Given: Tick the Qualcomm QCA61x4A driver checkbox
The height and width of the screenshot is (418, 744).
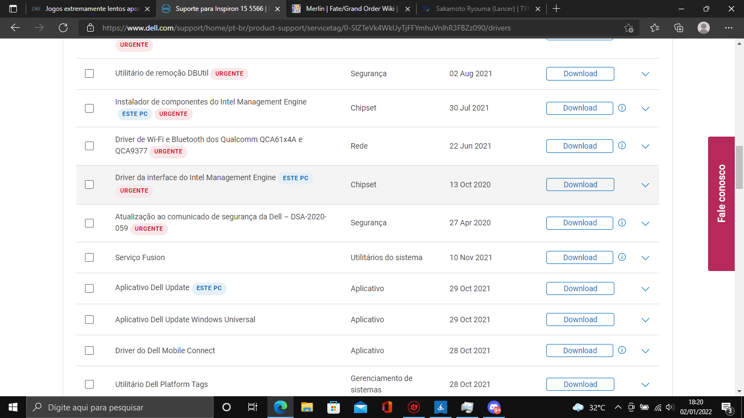Looking at the screenshot, I should tap(89, 146).
